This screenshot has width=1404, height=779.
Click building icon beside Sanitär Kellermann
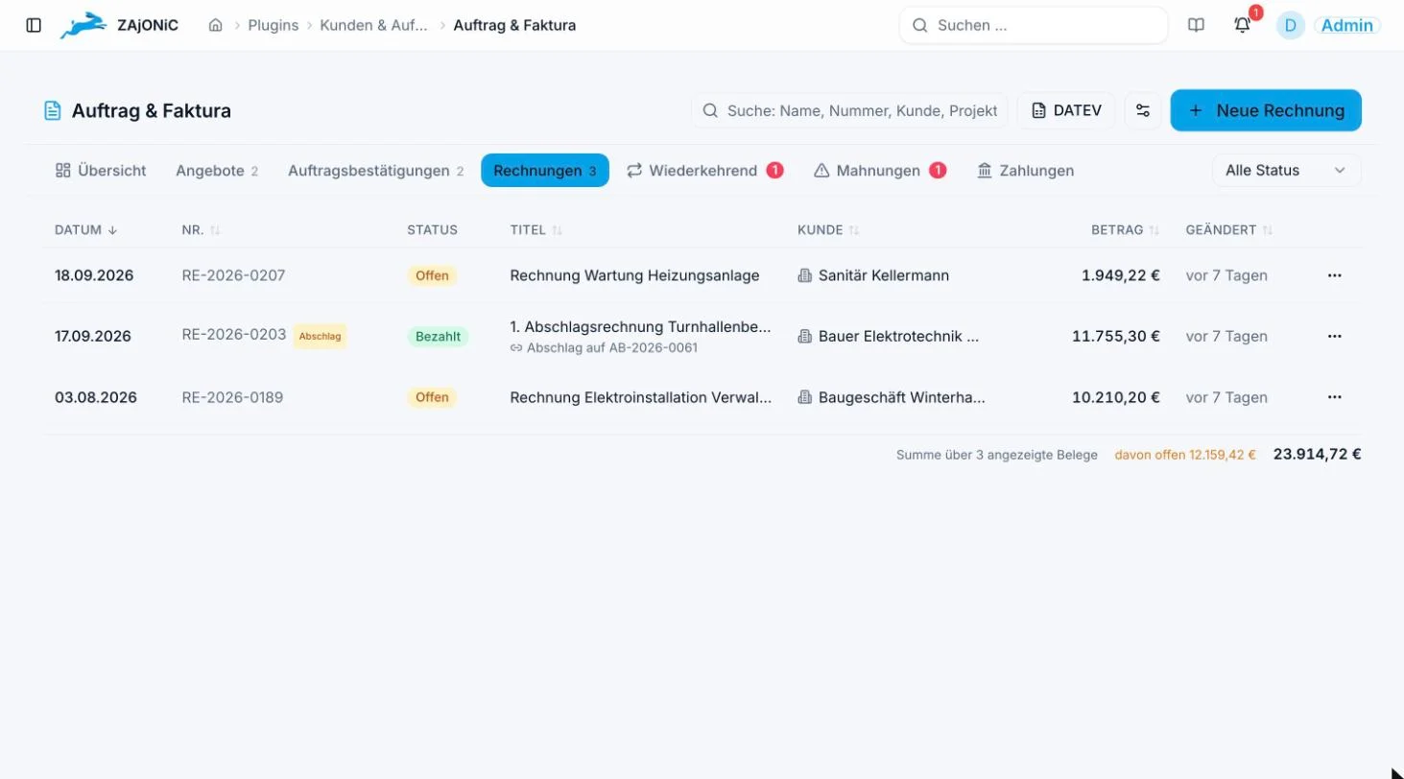(x=805, y=275)
